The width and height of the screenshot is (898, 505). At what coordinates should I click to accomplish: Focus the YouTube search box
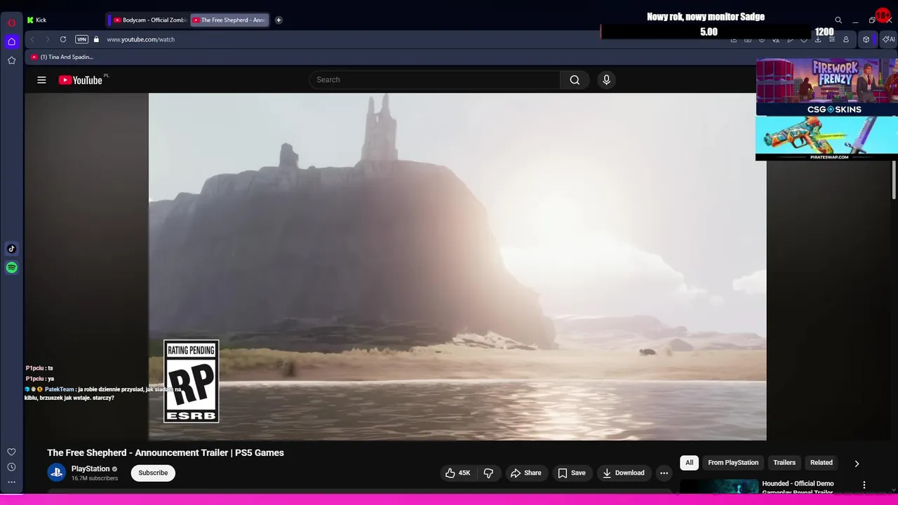[435, 80]
